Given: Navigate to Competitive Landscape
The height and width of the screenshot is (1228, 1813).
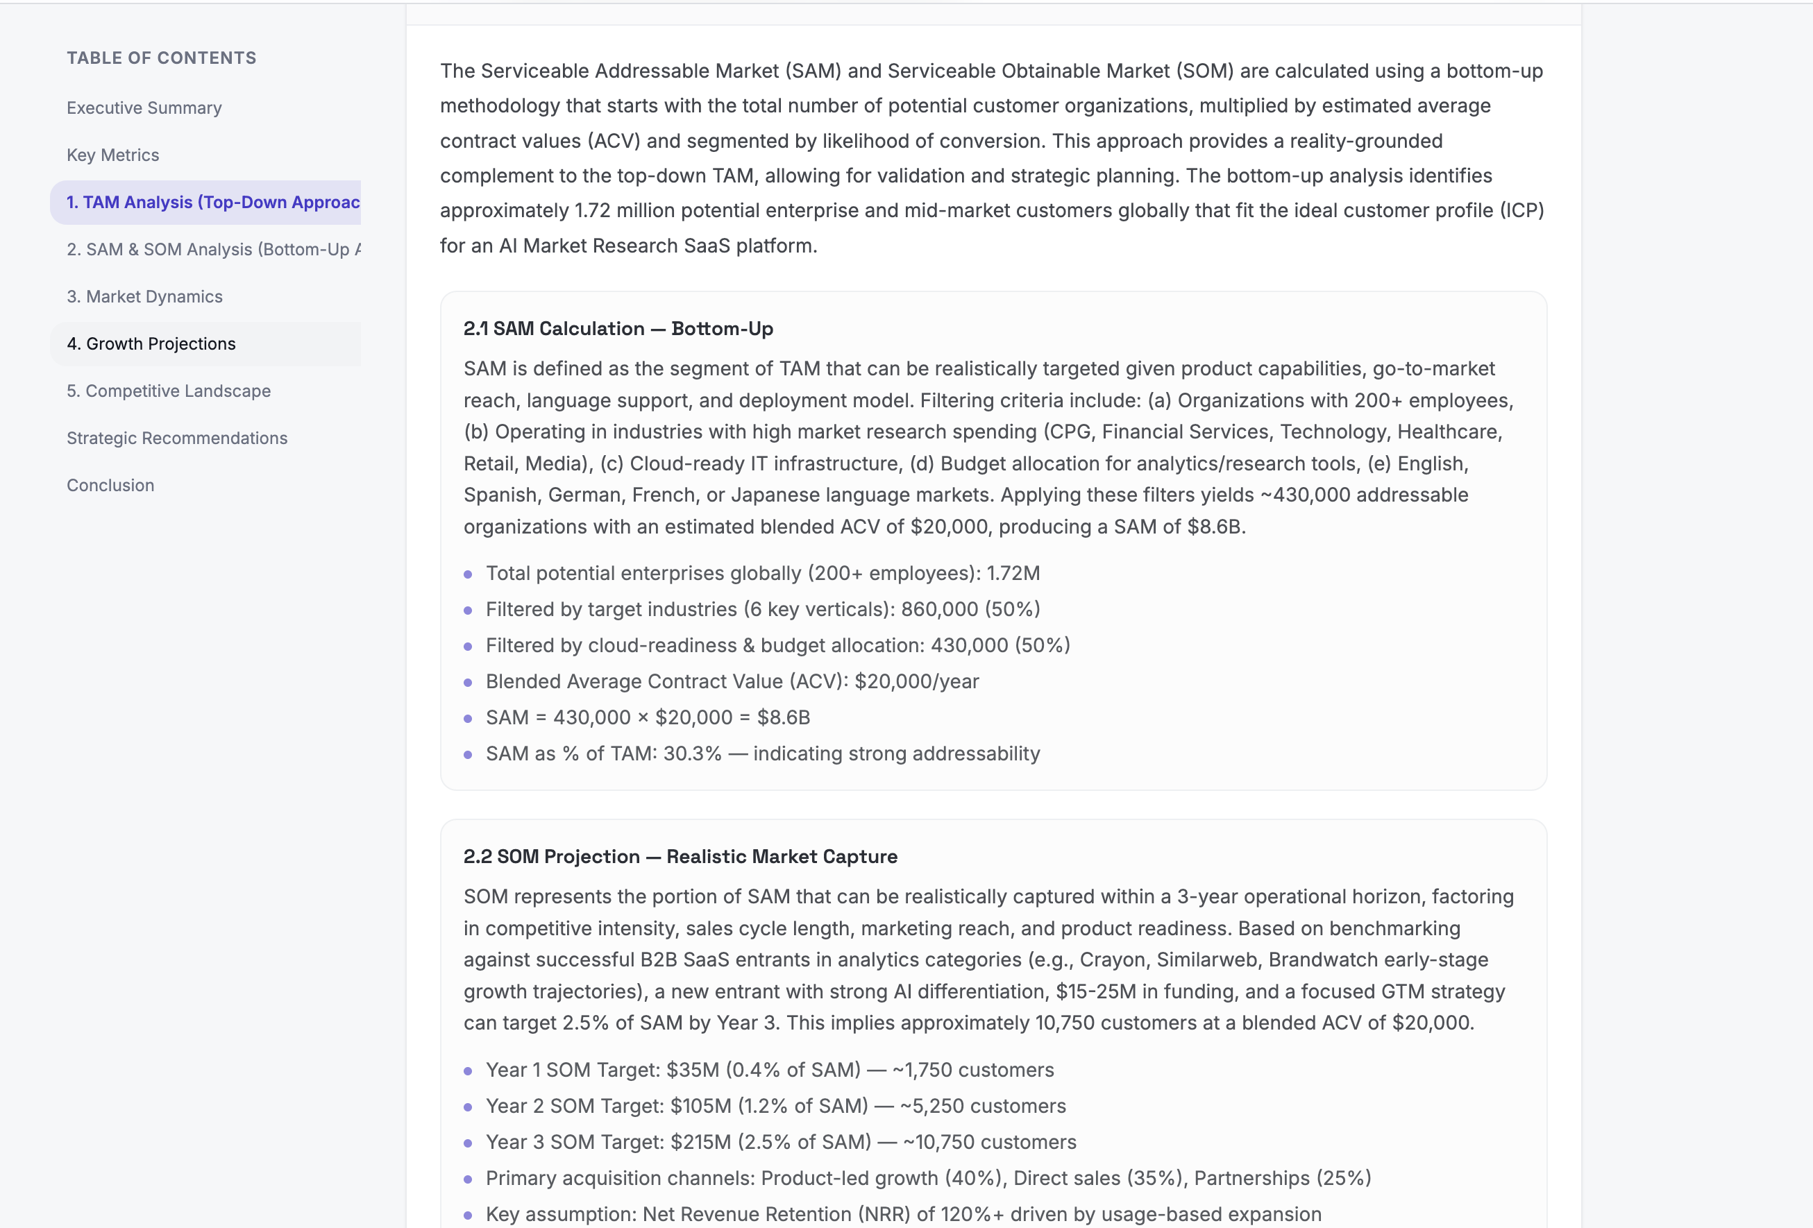Looking at the screenshot, I should pos(168,391).
